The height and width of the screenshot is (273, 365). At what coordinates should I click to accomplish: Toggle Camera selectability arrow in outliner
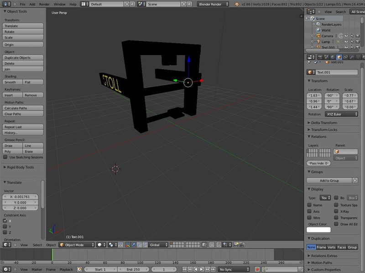[x=352, y=36]
